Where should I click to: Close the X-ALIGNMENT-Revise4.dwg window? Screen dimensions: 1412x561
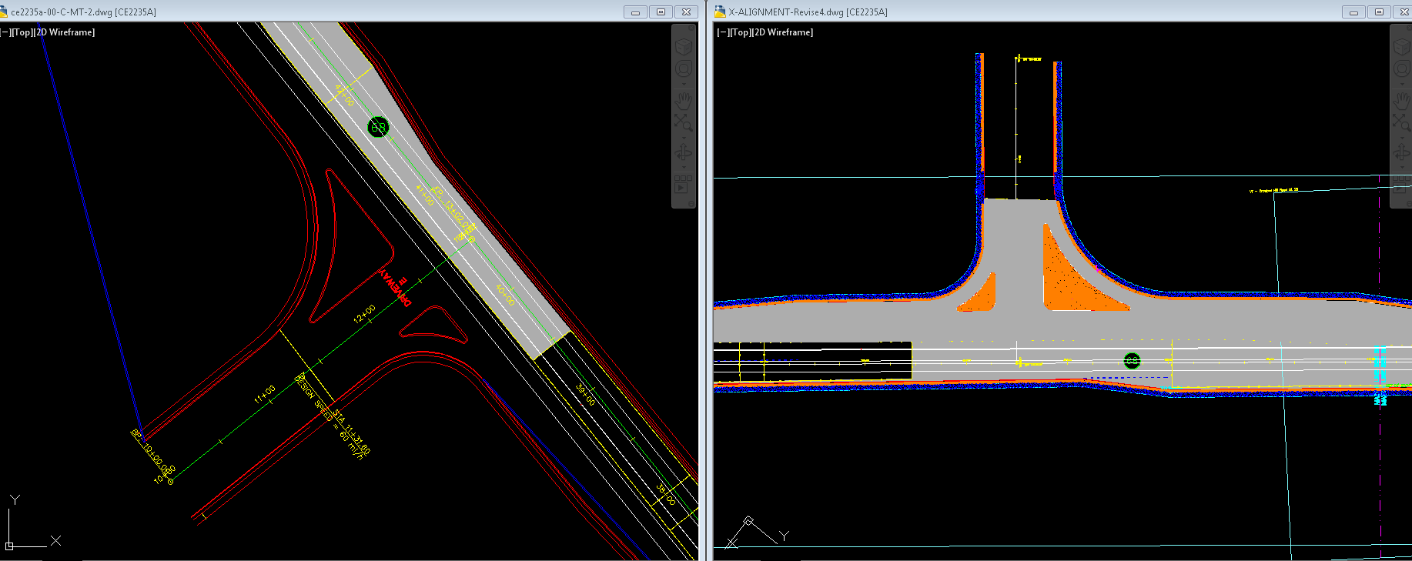pos(1404,12)
